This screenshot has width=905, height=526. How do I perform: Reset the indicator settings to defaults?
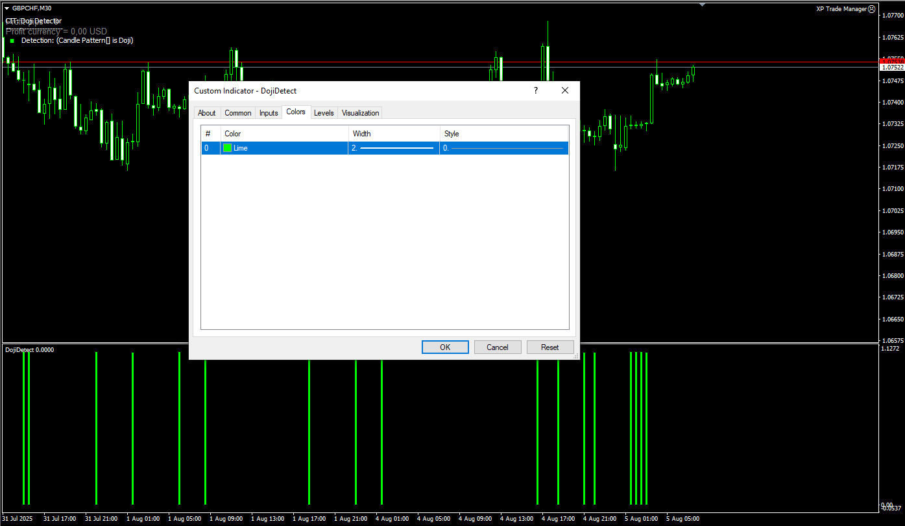coord(550,347)
